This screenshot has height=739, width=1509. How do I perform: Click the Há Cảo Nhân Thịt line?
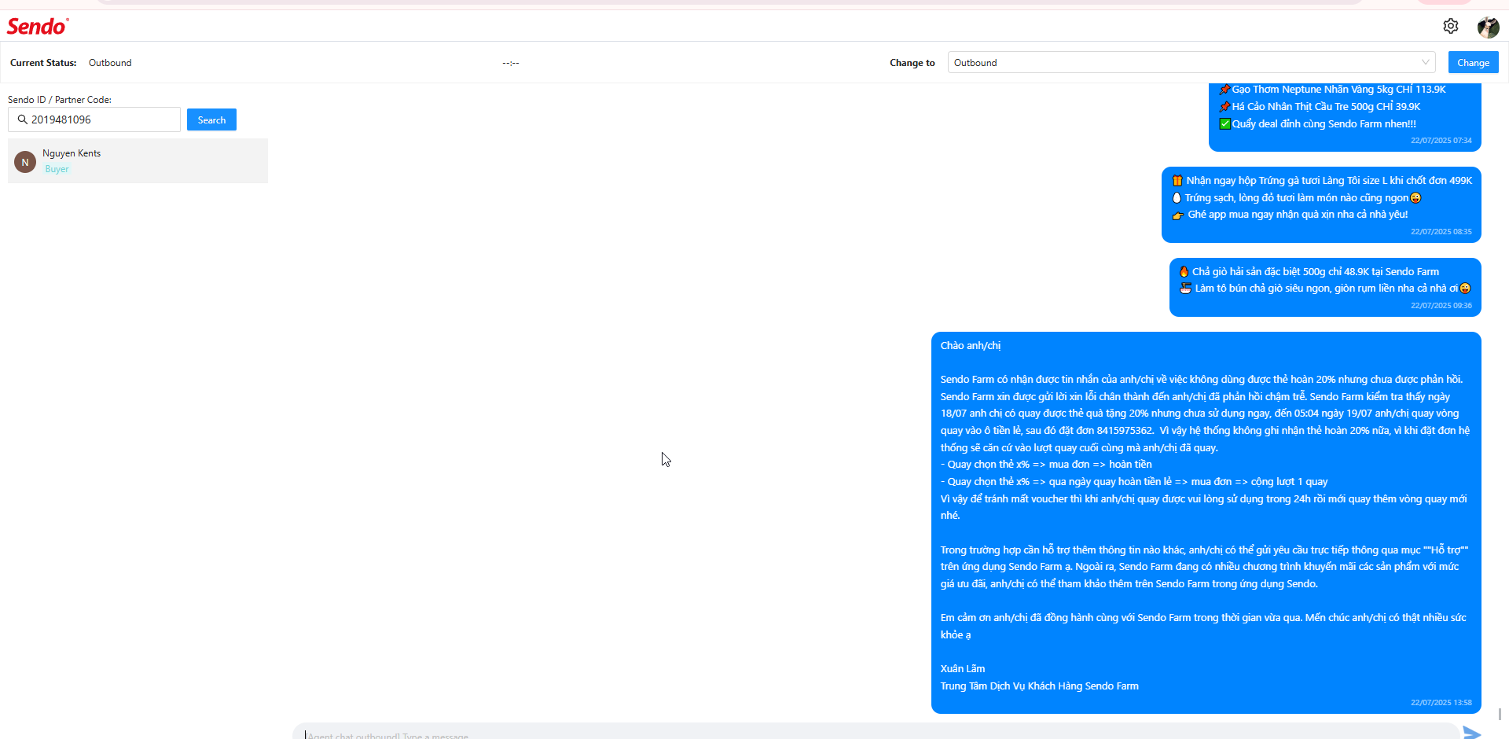pos(1320,107)
